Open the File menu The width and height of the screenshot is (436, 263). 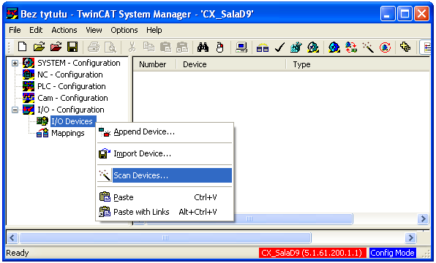coord(15,30)
